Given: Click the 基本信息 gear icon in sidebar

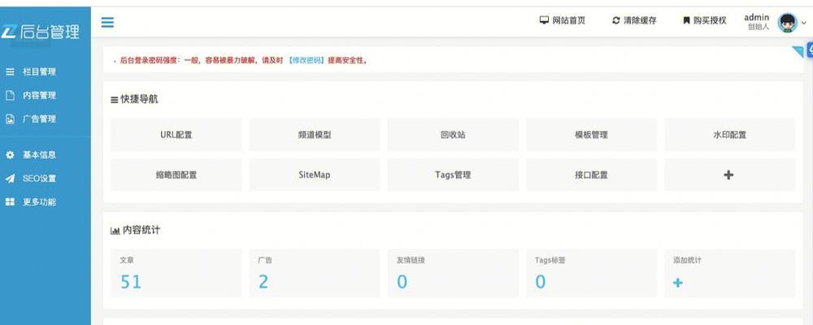Looking at the screenshot, I should (x=10, y=155).
